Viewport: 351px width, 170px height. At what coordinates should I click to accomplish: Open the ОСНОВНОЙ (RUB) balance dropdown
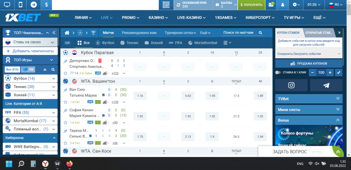193,5
